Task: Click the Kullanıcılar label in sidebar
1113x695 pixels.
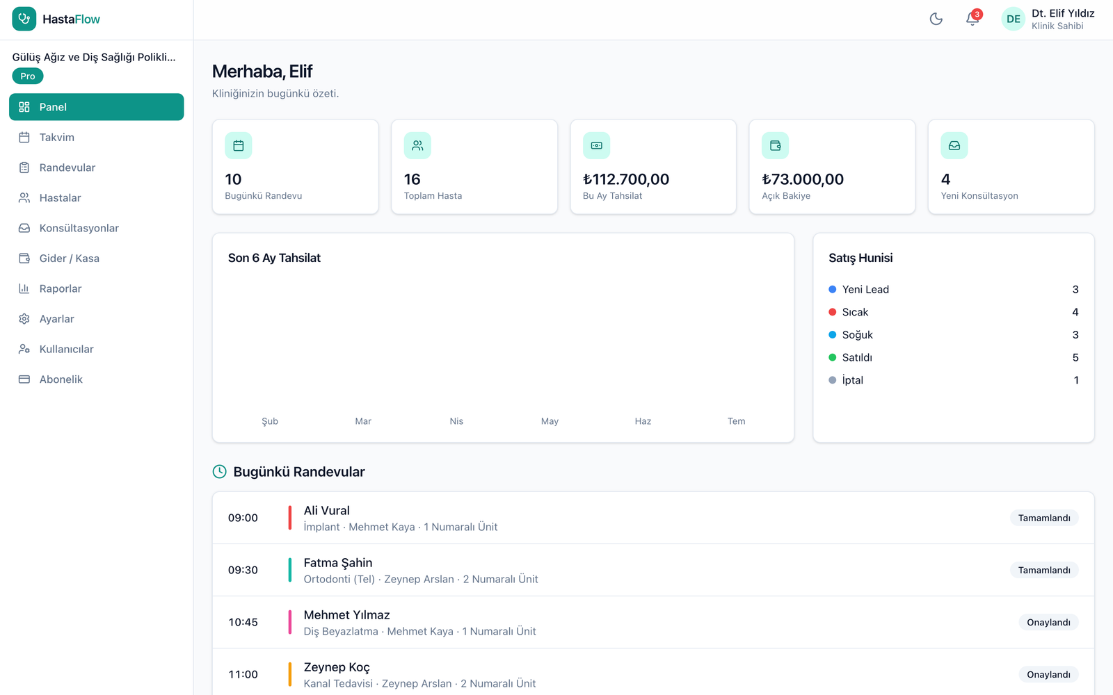Action: coord(67,349)
